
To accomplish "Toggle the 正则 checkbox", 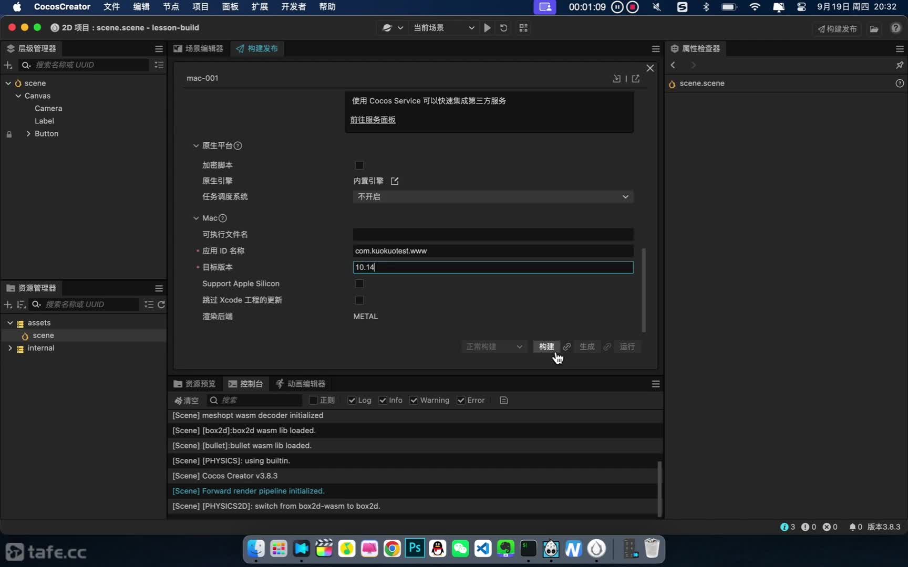I will click(x=314, y=401).
